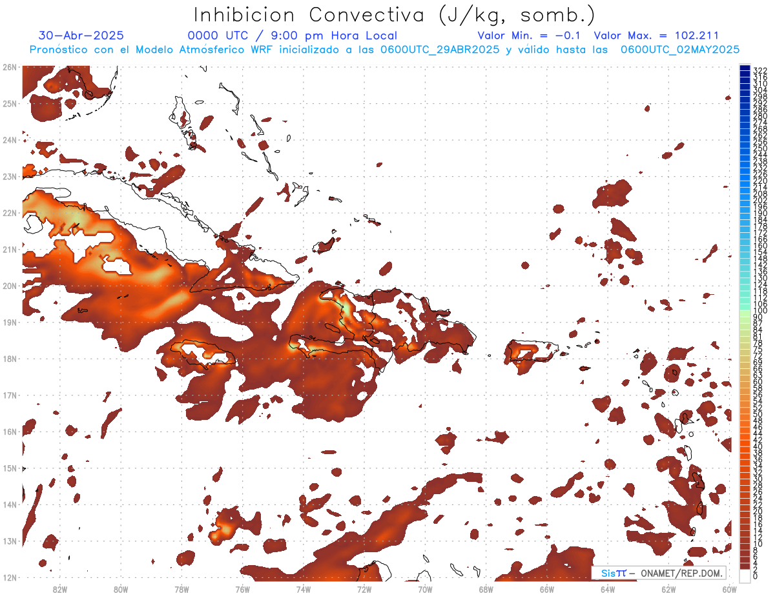Screen dimensions: 775x598
Task: Click the '26N' latitude label
Action: 9,67
